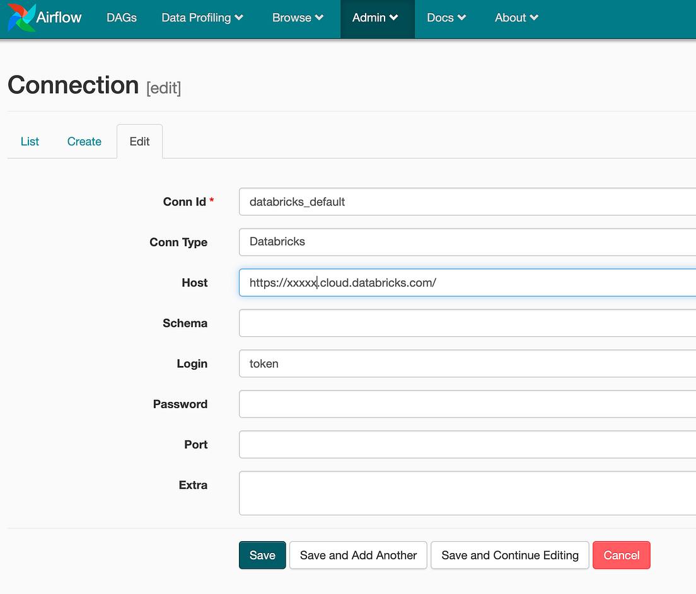Click Save and Continue Editing
This screenshot has height=594, width=696.
point(509,555)
